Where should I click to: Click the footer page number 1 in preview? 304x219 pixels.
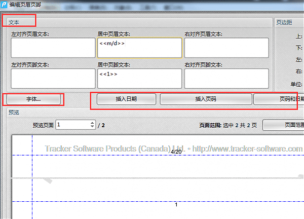176,205
